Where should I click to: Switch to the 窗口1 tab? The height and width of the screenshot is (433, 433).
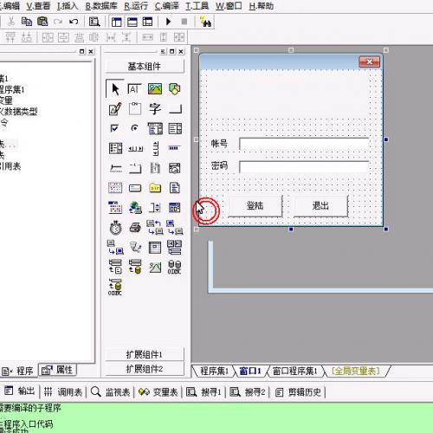pyautogui.click(x=250, y=371)
